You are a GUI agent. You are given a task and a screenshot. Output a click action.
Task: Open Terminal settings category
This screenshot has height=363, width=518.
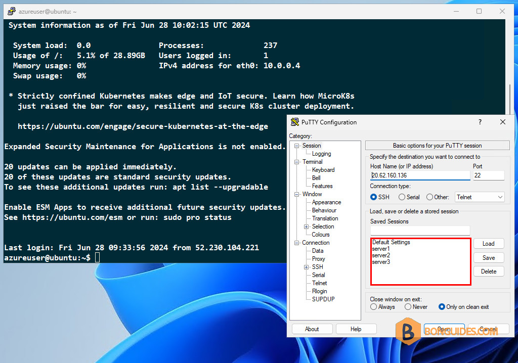coord(313,162)
